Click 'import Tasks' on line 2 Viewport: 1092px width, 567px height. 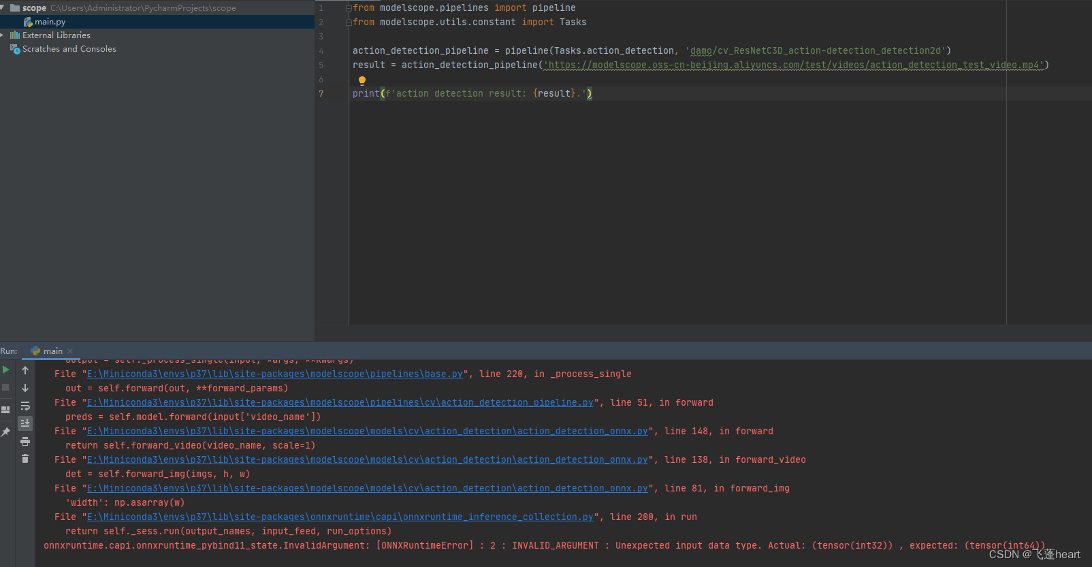[x=554, y=22]
